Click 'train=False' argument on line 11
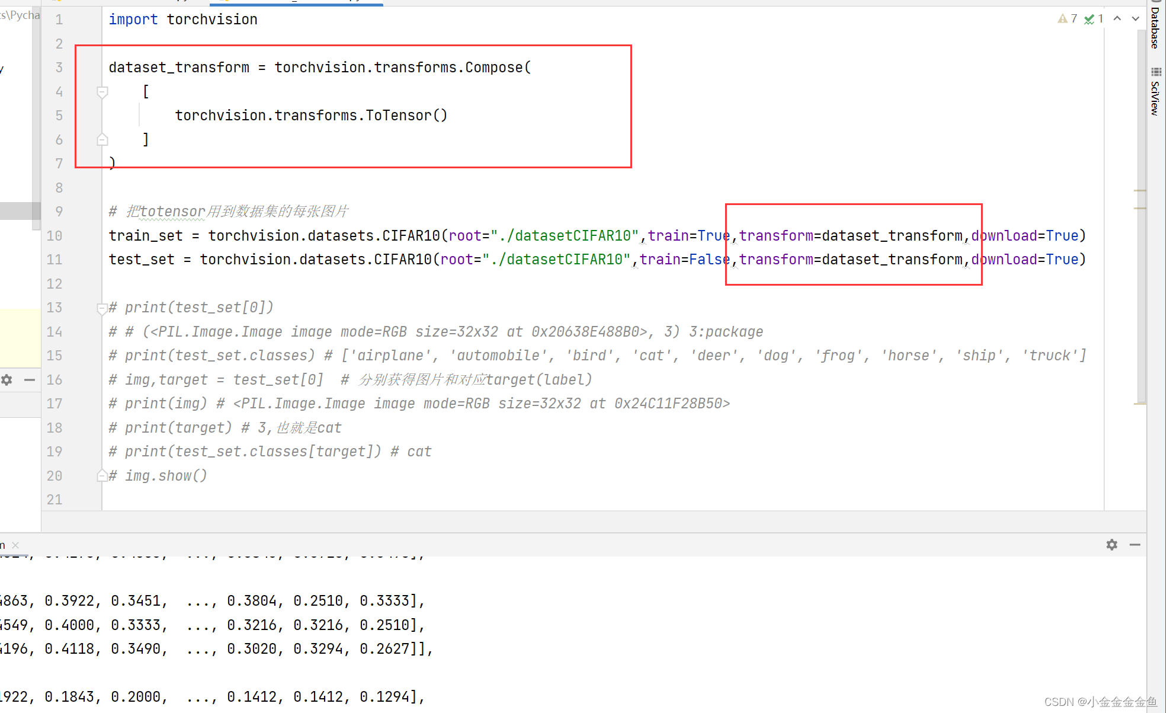 coord(684,260)
